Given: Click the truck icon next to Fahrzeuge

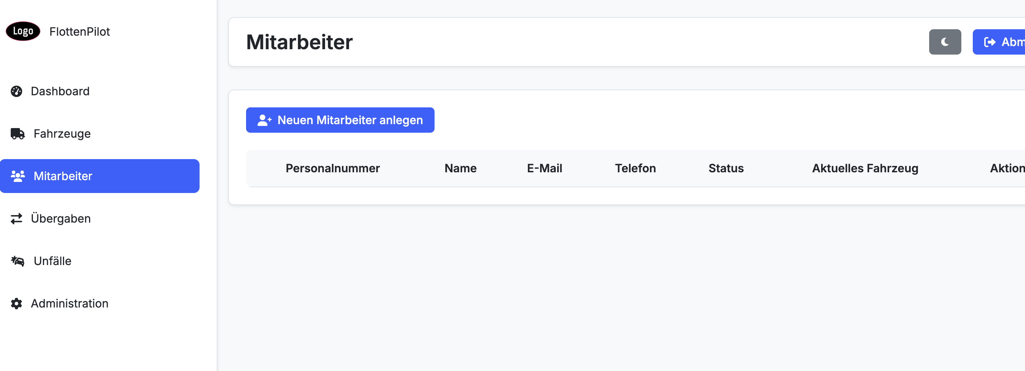Looking at the screenshot, I should tap(17, 134).
